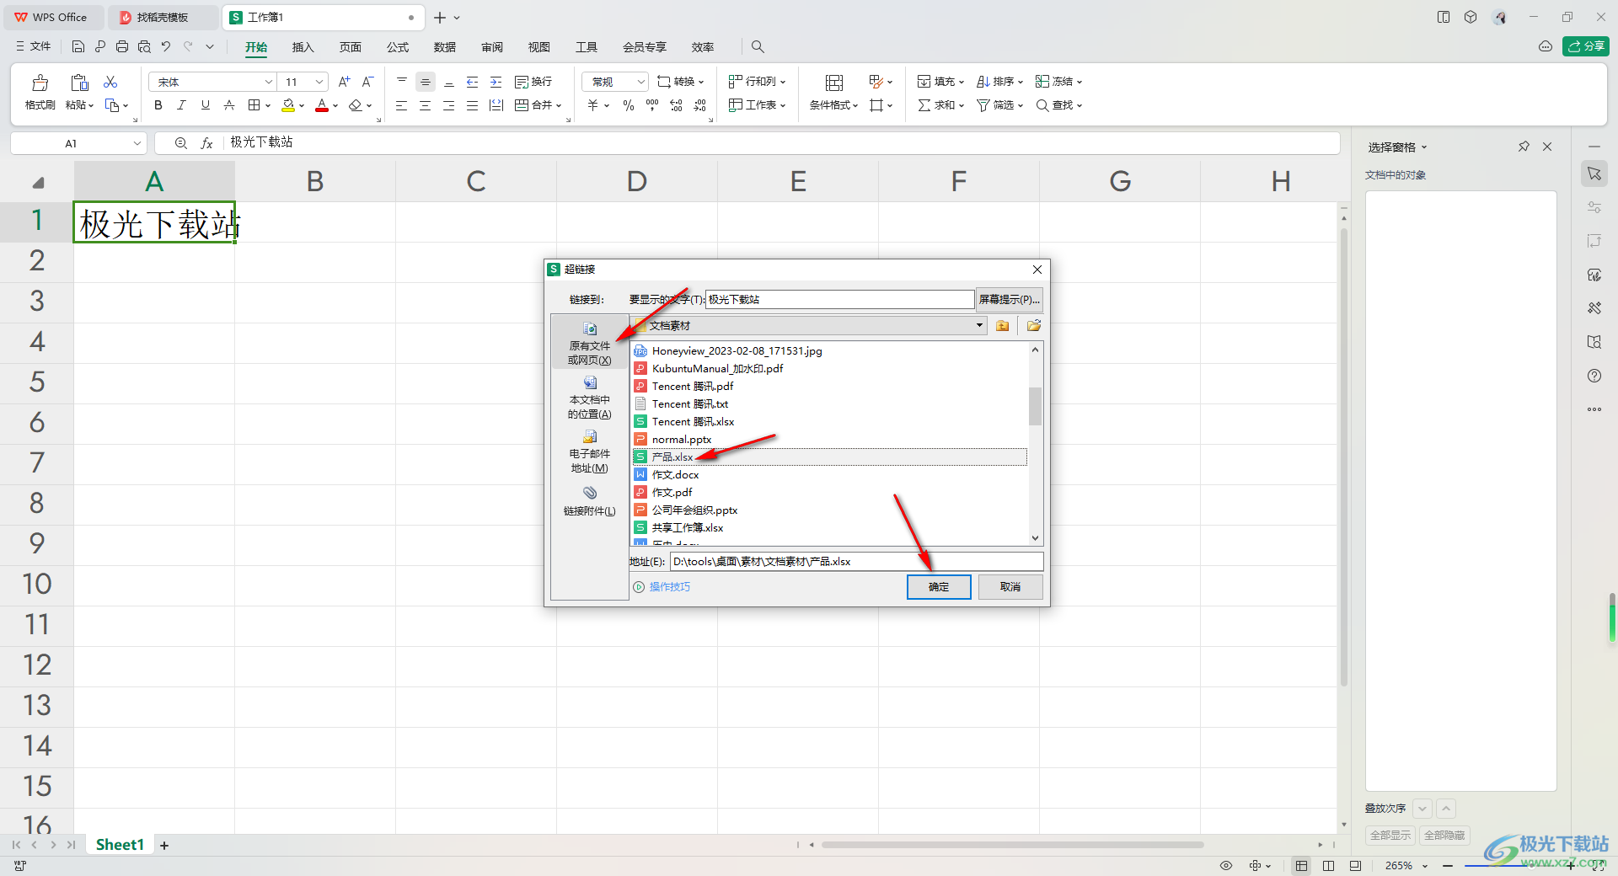The width and height of the screenshot is (1618, 876).
Task: Click the Cut scissors icon
Action: click(x=110, y=82)
